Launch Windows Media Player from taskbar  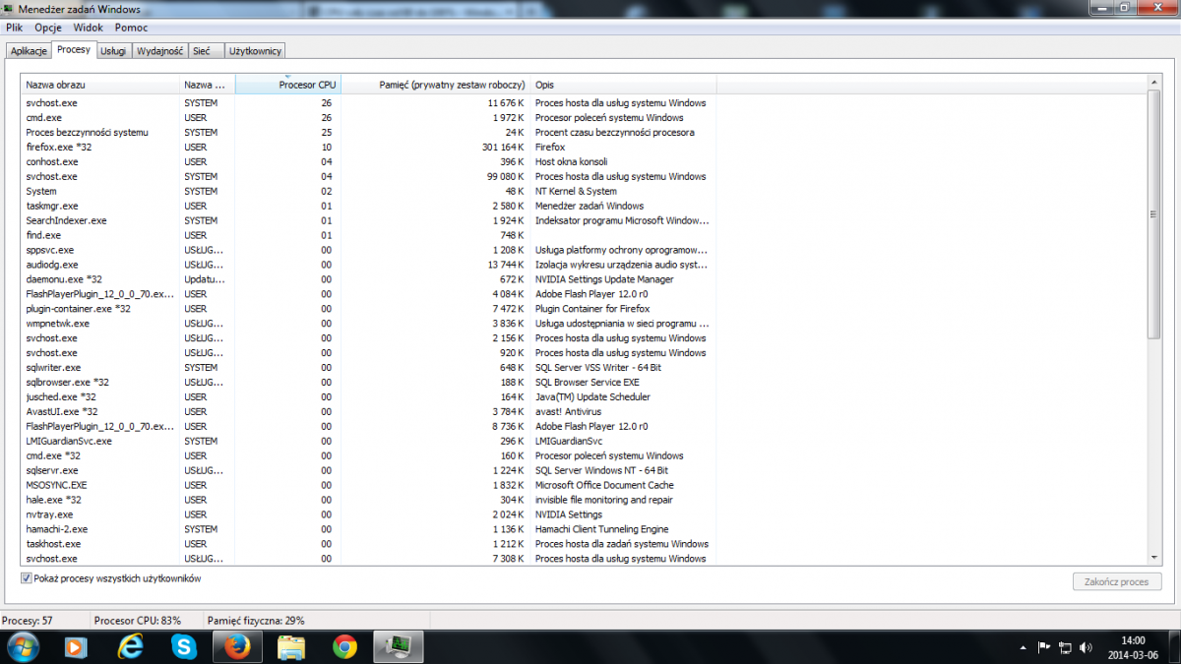click(75, 646)
